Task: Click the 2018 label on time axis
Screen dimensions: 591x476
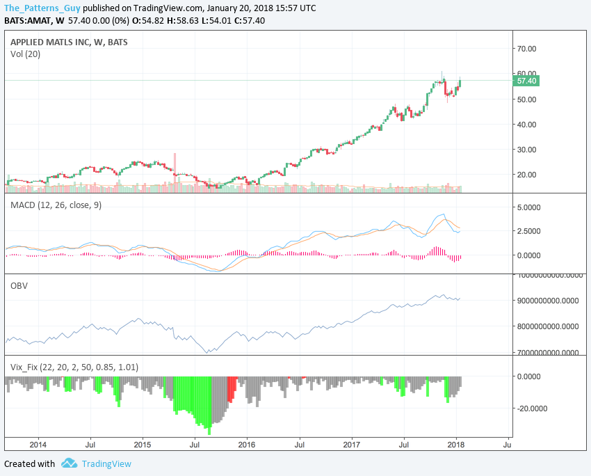Action: pos(456,445)
